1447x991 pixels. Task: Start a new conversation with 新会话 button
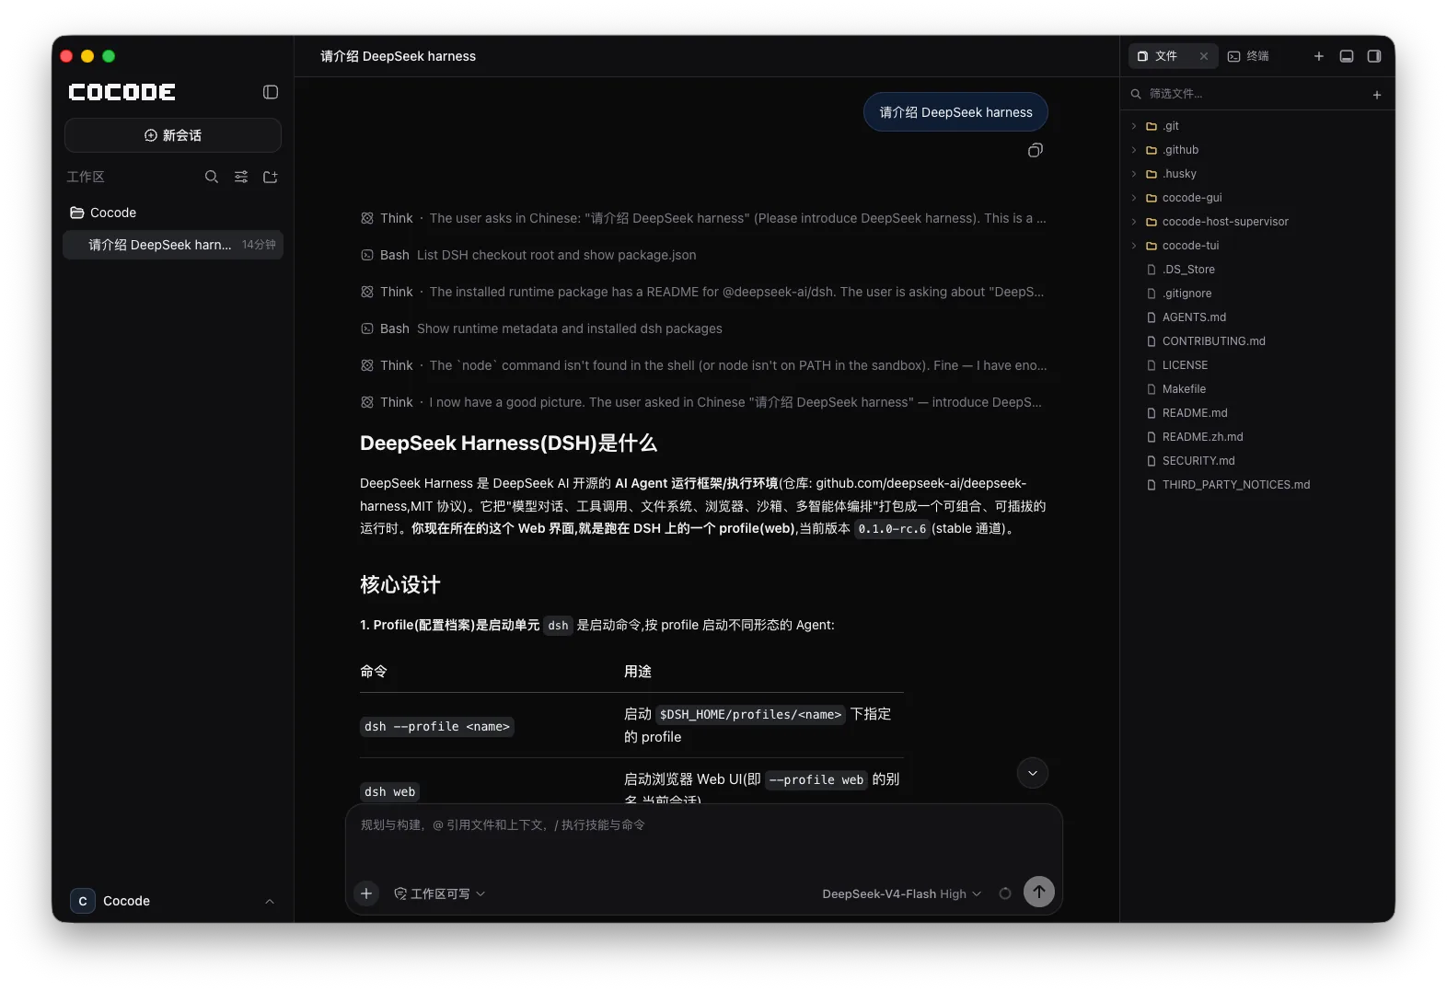pos(173,135)
